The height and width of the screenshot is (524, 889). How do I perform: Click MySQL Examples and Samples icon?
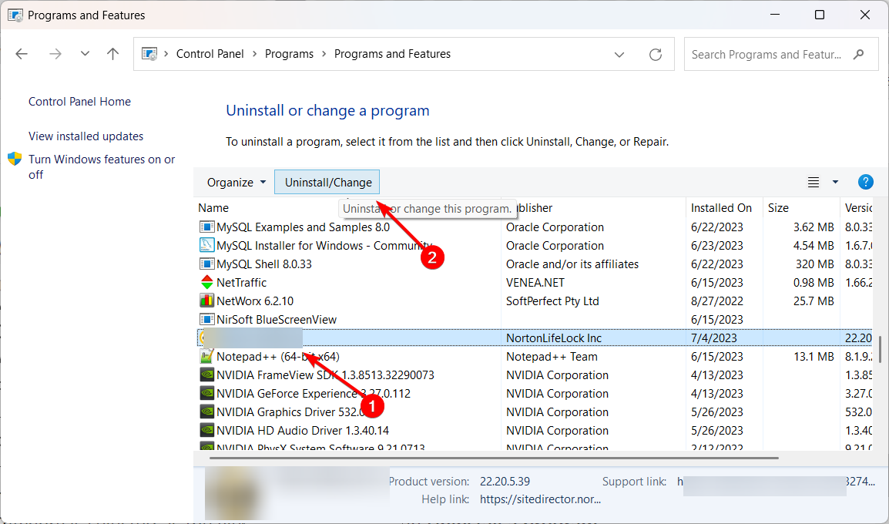(207, 227)
